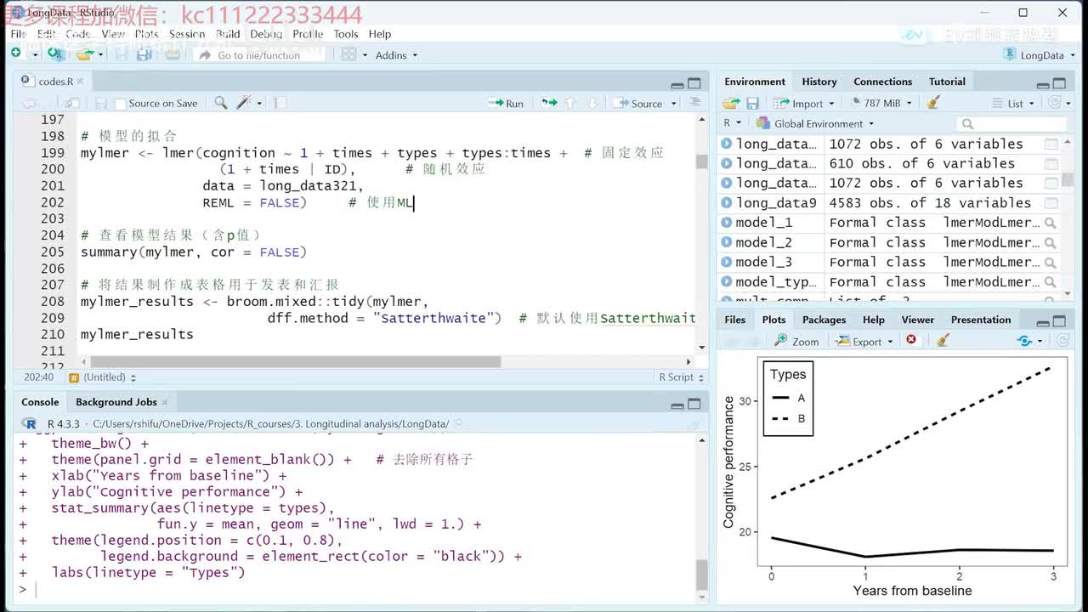Open the List view mode dropdown
Viewport: 1088px width, 612px height.
pos(1013,103)
